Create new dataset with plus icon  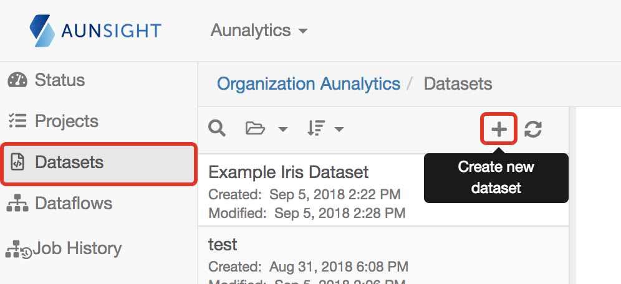point(499,129)
